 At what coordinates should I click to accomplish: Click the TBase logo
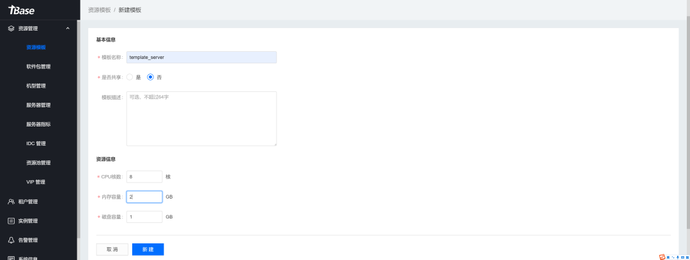(21, 10)
